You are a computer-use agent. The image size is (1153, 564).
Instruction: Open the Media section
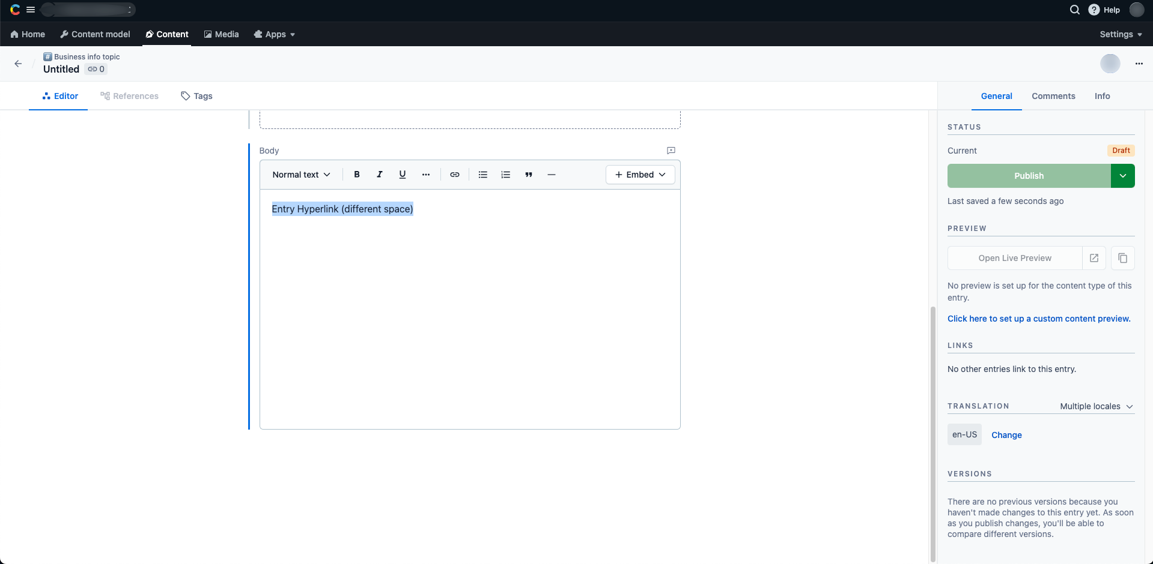[221, 34]
